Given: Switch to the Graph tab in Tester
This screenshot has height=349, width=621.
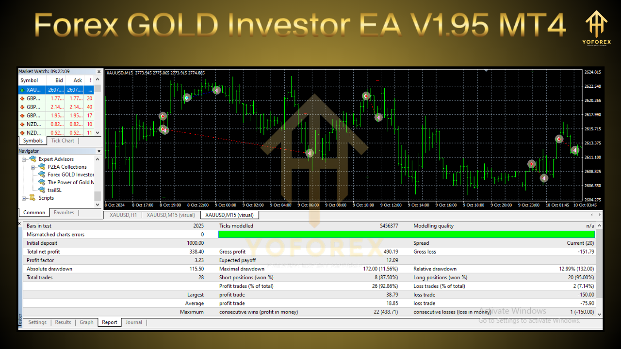Looking at the screenshot, I should 86,322.
